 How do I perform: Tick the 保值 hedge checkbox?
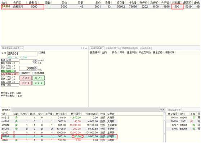pos(40,52)
